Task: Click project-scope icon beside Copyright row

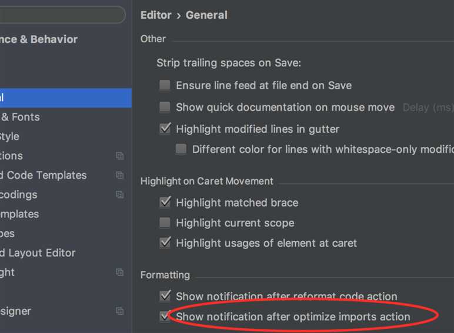Action: coord(120,273)
